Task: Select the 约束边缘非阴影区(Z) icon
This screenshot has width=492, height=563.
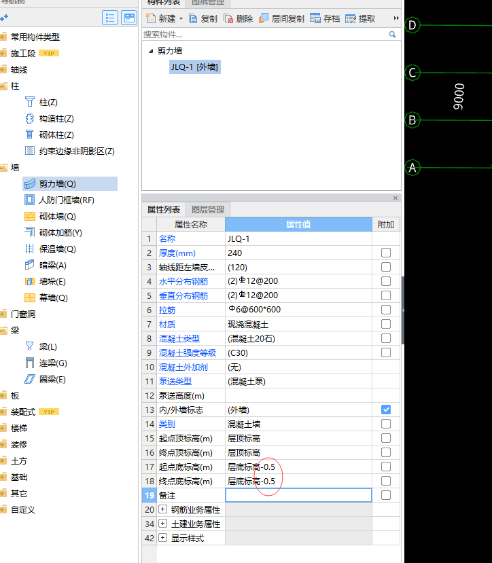Action: (30, 151)
